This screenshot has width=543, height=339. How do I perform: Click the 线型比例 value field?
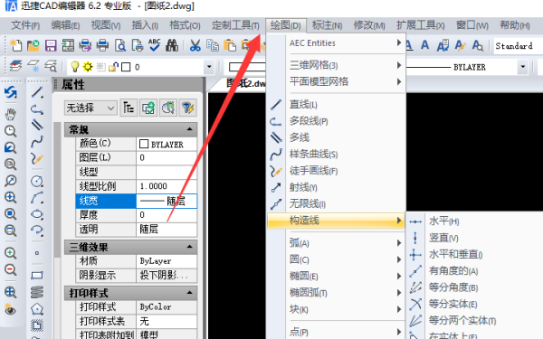tap(167, 186)
